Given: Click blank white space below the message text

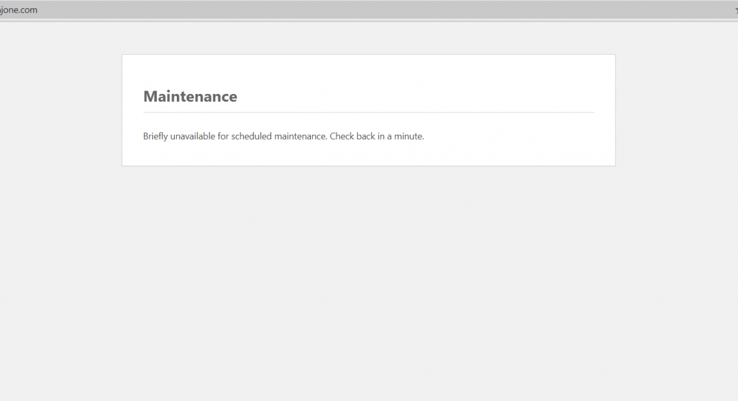Looking at the screenshot, I should pos(368,155).
